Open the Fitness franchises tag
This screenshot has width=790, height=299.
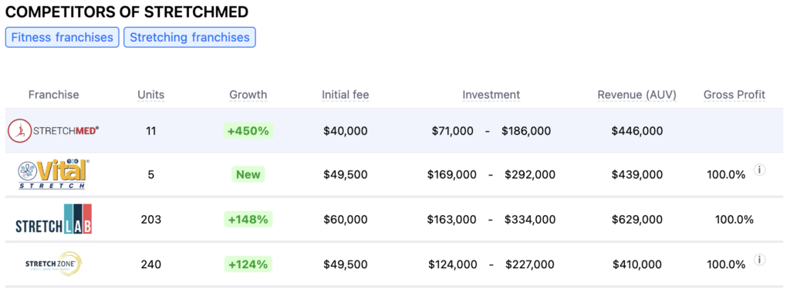[x=62, y=37]
